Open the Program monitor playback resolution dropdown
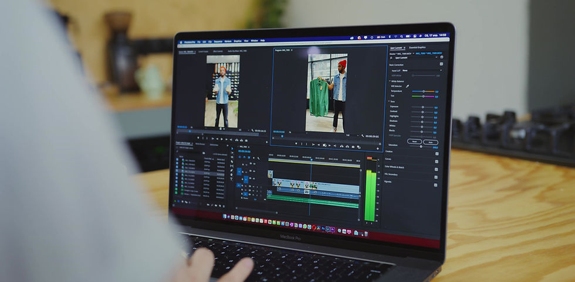The width and height of the screenshot is (575, 282). (x=353, y=135)
